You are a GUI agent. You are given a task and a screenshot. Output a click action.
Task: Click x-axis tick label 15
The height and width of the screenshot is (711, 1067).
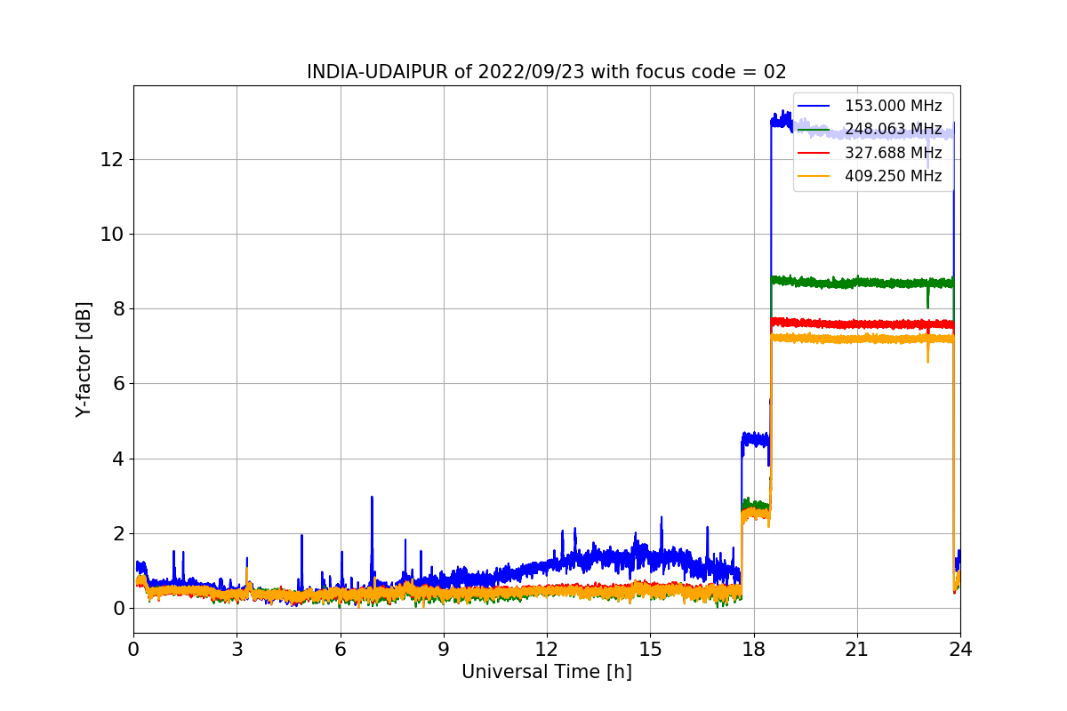(x=650, y=649)
